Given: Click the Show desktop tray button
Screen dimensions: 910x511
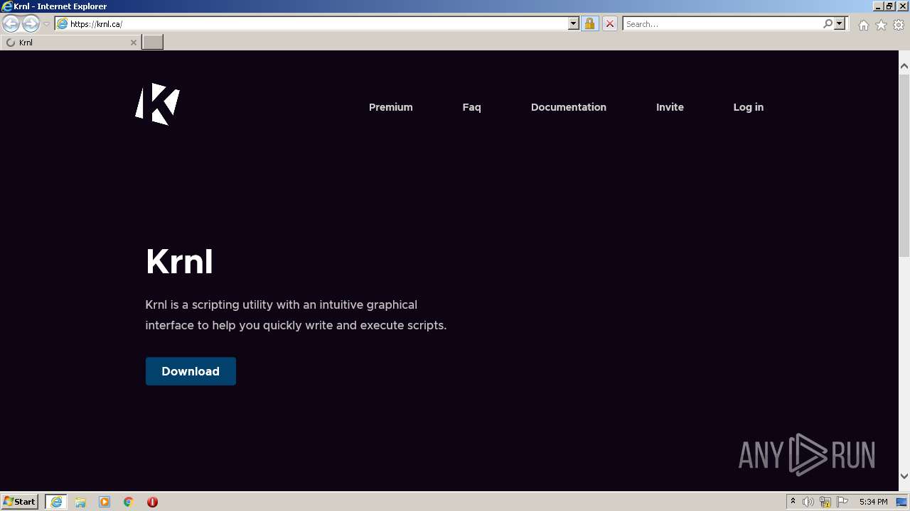Looking at the screenshot, I should pos(902,502).
